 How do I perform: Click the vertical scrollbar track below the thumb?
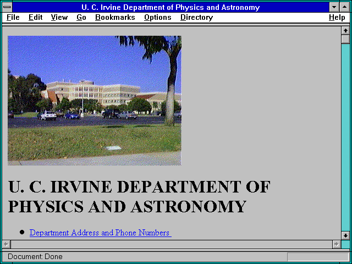point(345,137)
